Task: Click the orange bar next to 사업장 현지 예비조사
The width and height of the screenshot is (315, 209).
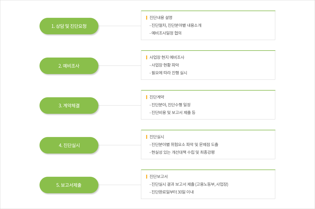Action: (x=147, y=57)
